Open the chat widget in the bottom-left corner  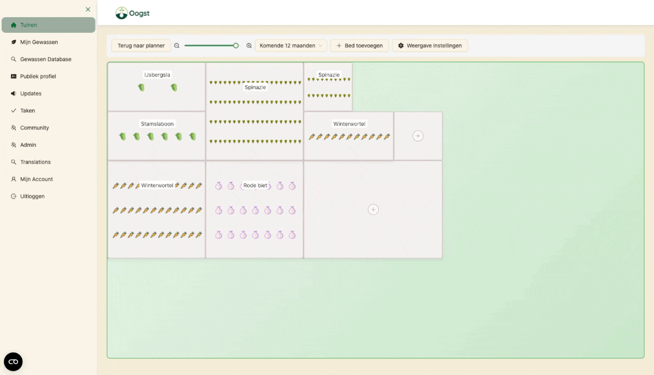(x=13, y=361)
